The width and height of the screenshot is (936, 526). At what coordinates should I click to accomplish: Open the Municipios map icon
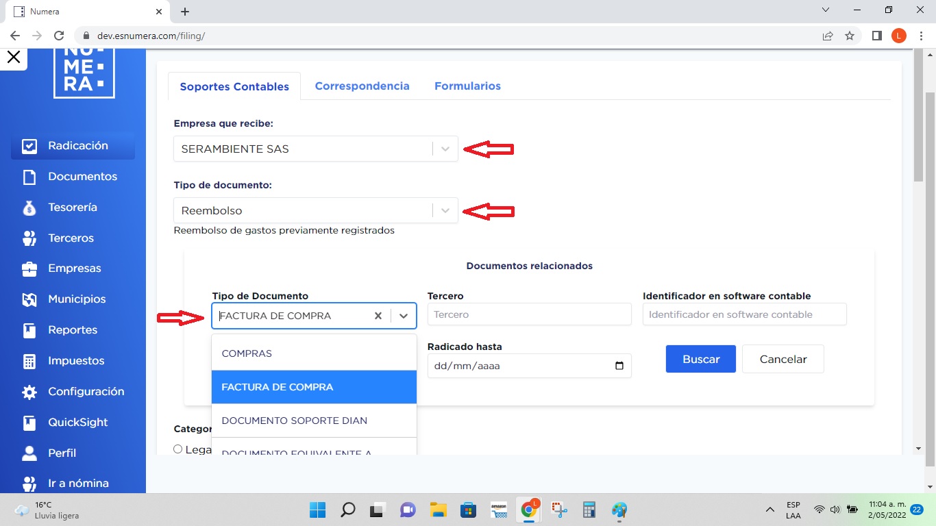point(29,300)
